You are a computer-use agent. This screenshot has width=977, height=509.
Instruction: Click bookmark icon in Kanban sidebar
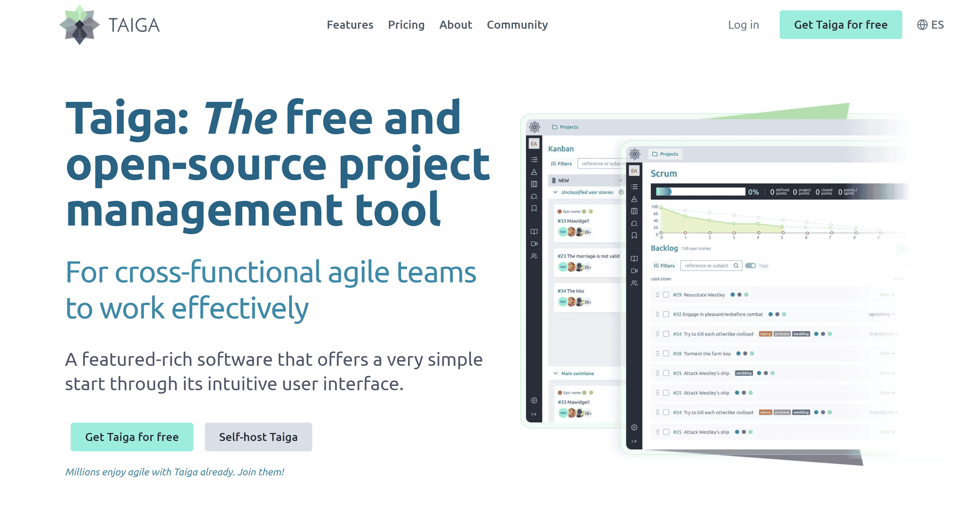[534, 208]
